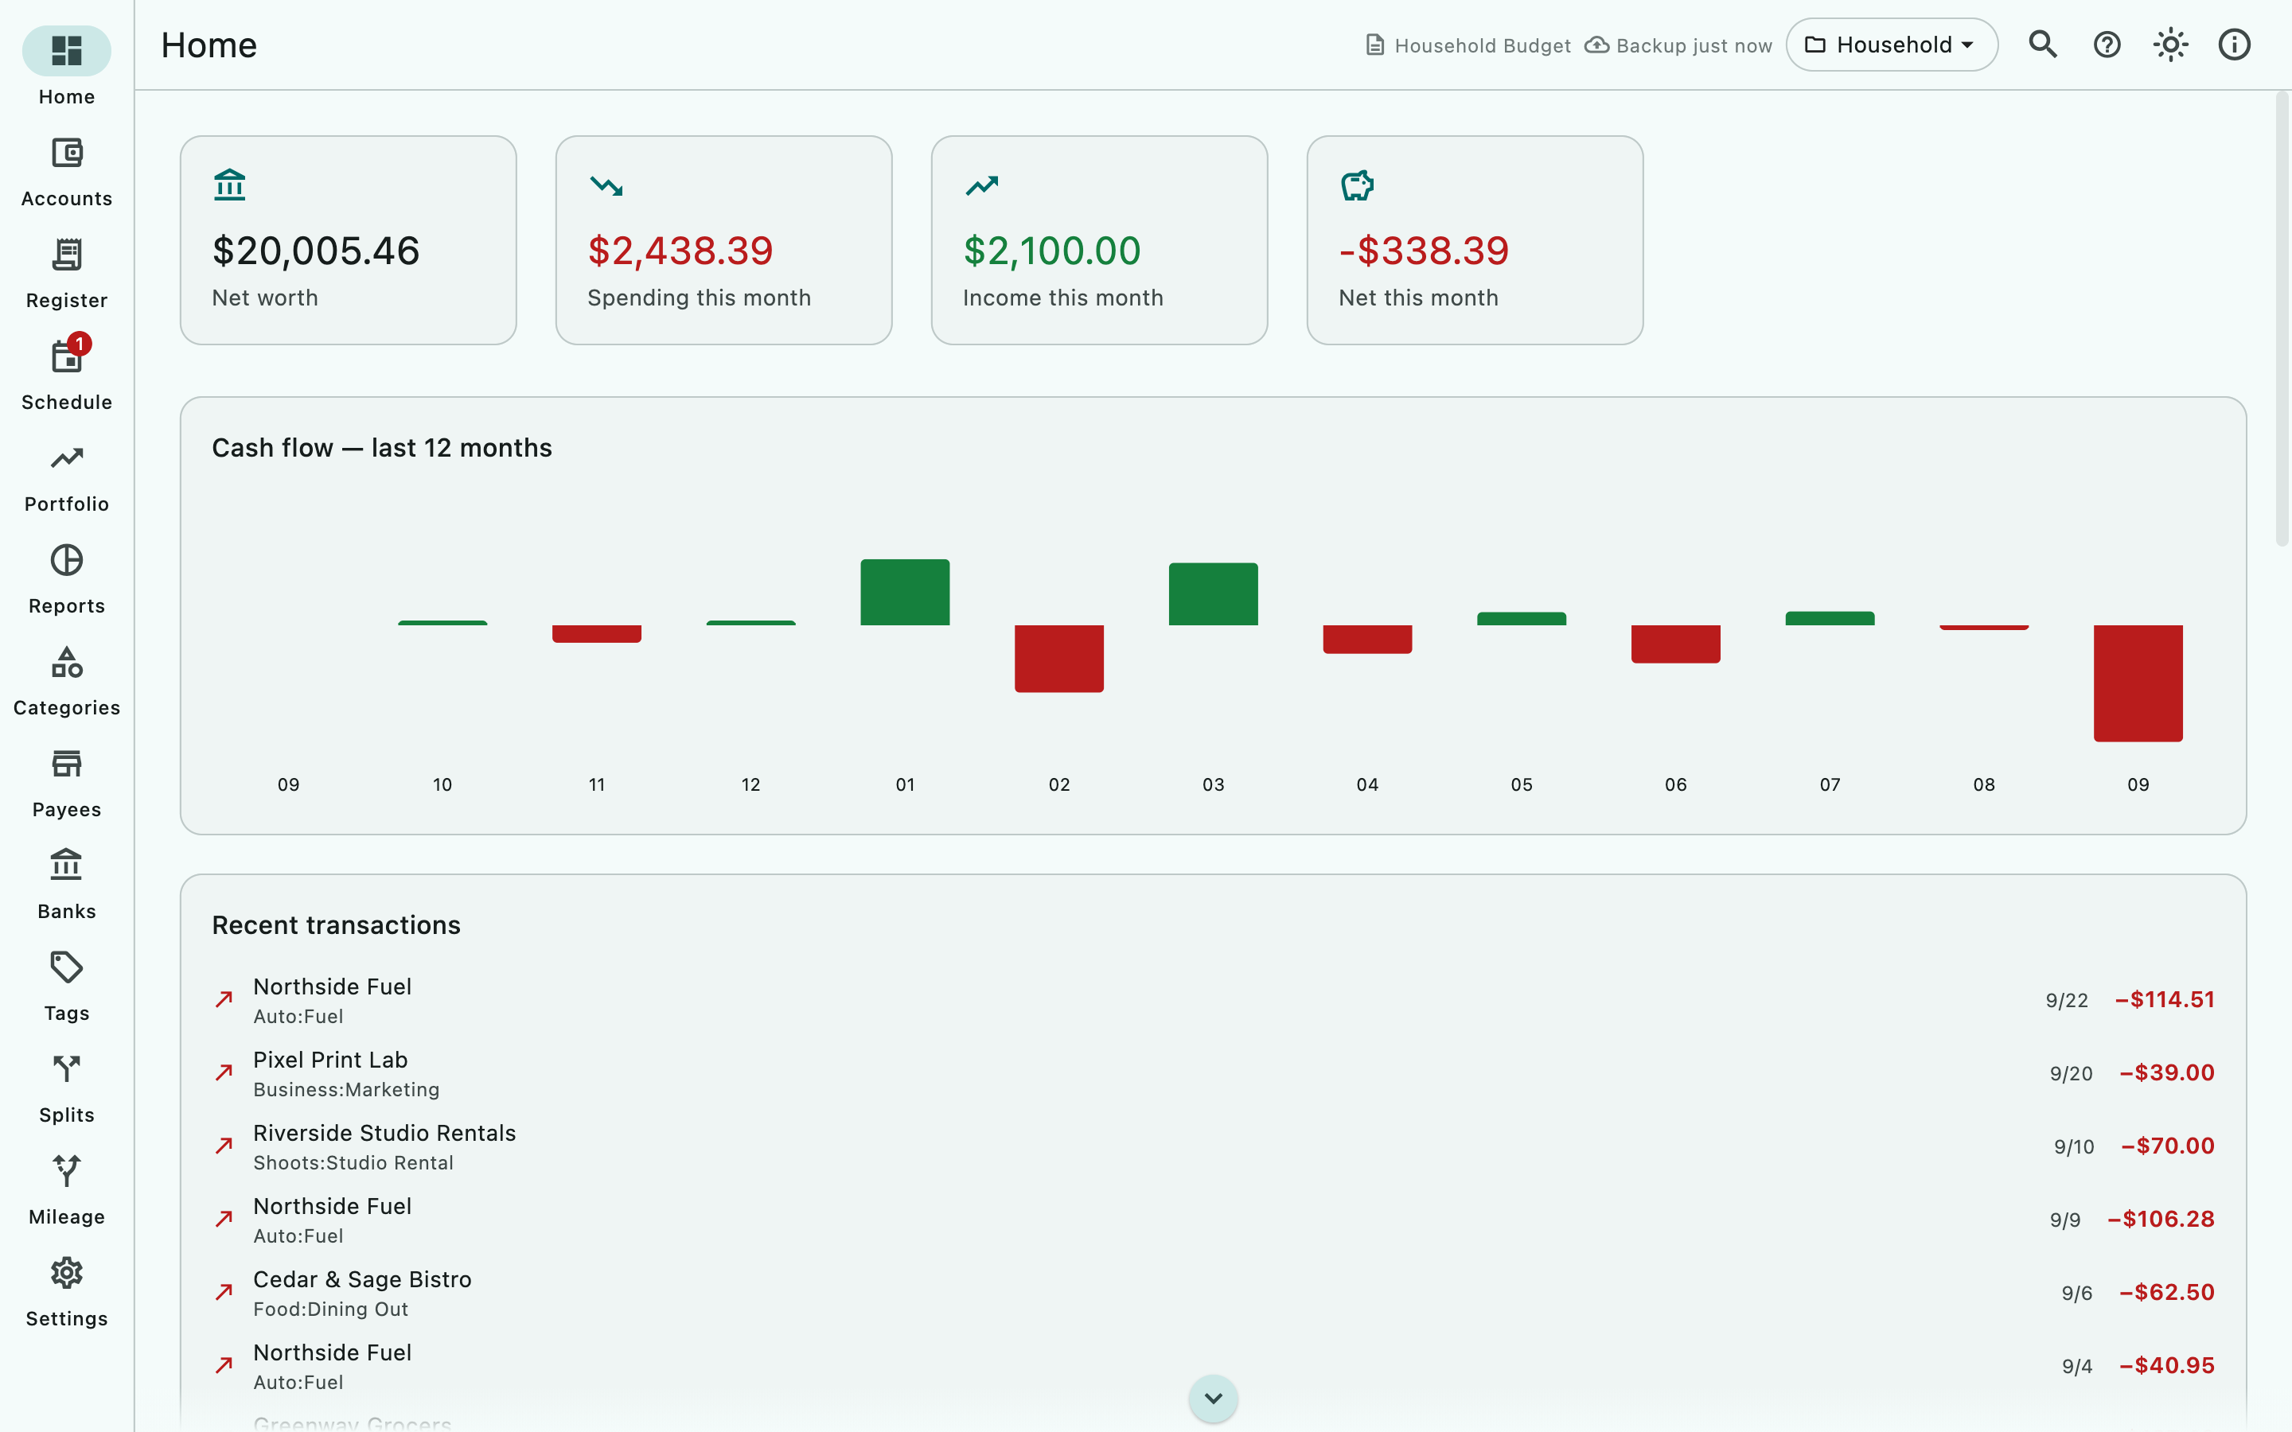Click the Backup just now status text
The width and height of the screenshot is (2292, 1432).
pyautogui.click(x=1694, y=45)
